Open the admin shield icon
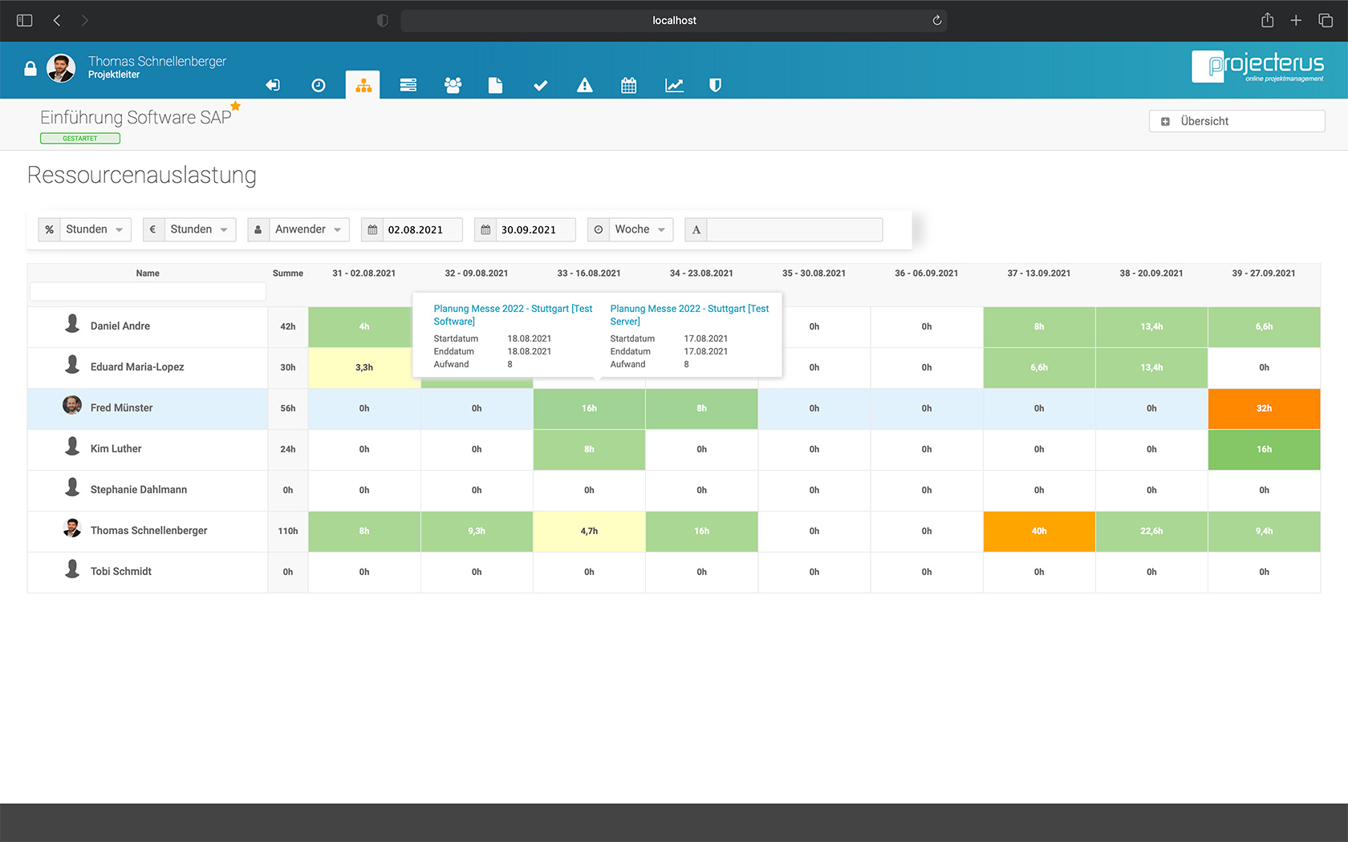Image resolution: width=1348 pixels, height=842 pixels. tap(714, 84)
